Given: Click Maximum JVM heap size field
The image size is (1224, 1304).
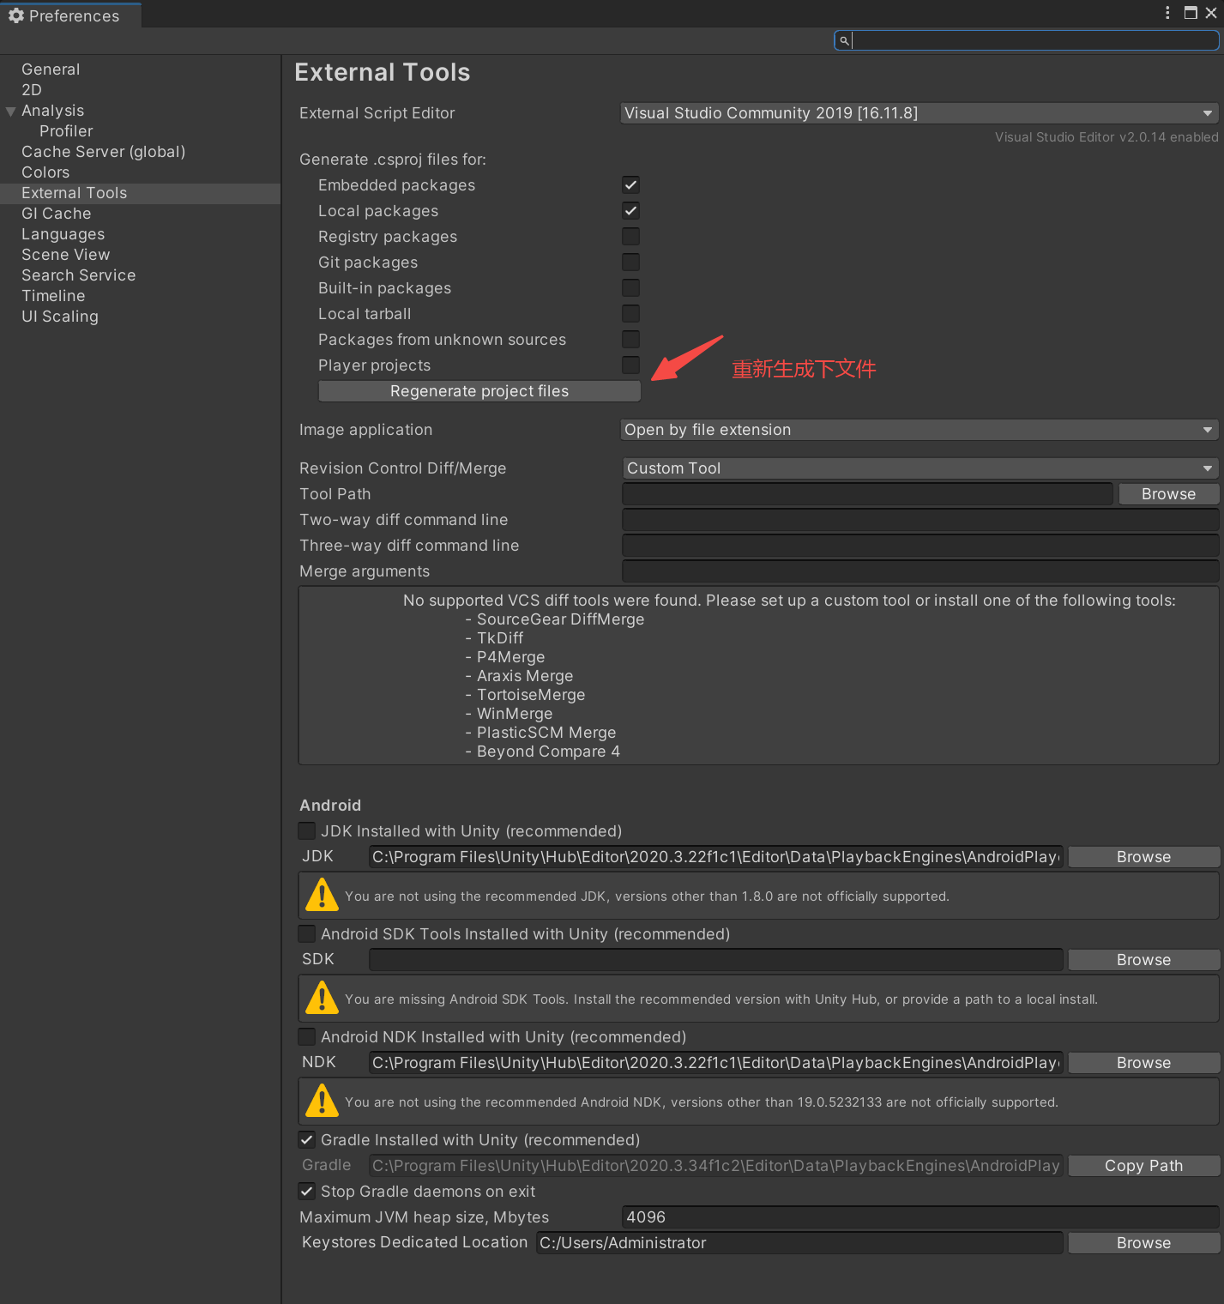Looking at the screenshot, I should [920, 1217].
